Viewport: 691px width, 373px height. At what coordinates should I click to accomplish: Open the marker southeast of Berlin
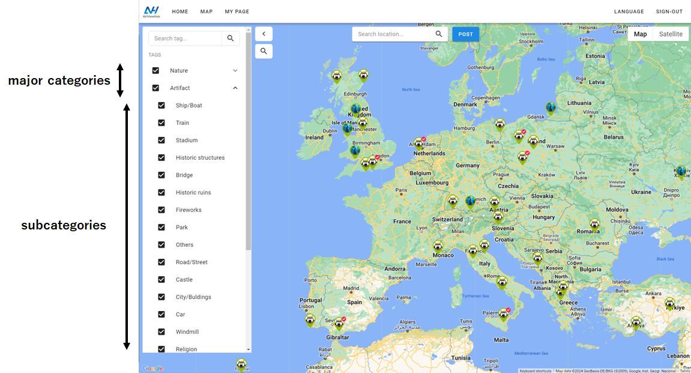pos(522,157)
